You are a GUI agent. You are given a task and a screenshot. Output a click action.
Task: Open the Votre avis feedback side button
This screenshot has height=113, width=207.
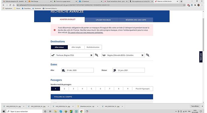(x=201, y=57)
